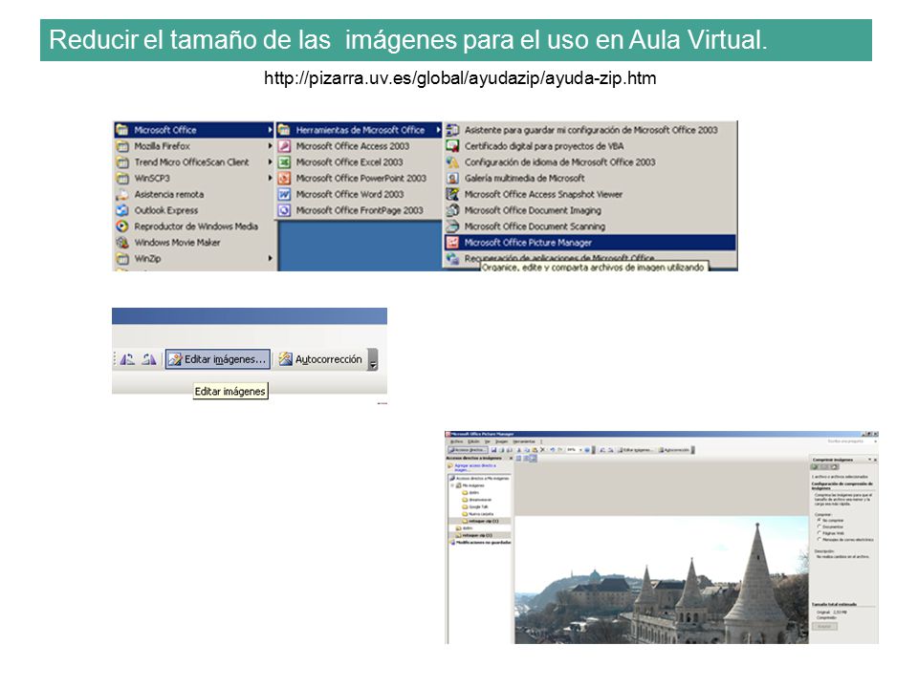Viewport: 918px width, 688px height.
Task: Click the Picture Manager red icon in menu
Action: 452,242
